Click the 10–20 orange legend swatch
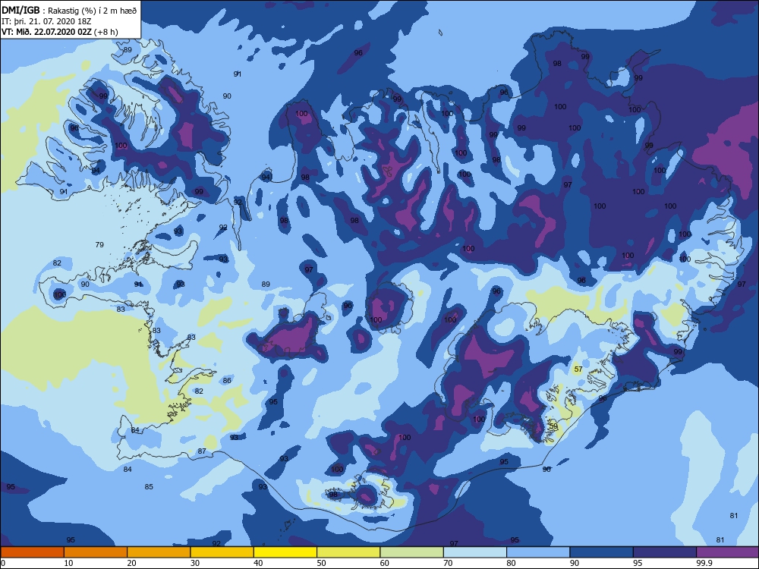Image resolution: width=759 pixels, height=569 pixels. coord(96,552)
